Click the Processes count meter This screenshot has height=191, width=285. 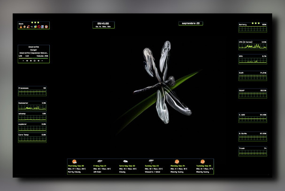(x=32, y=91)
